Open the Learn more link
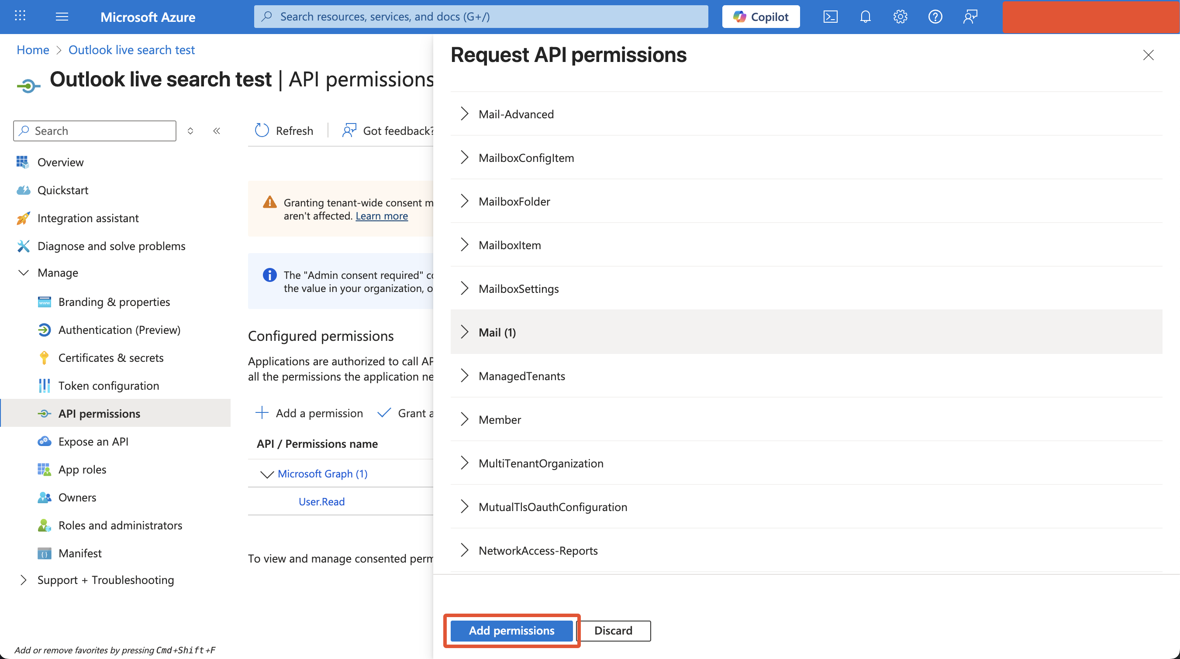Viewport: 1180px width, 659px height. point(381,216)
